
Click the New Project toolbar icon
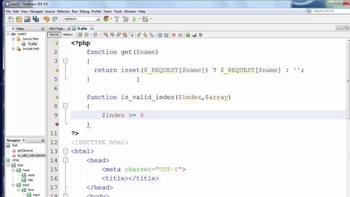tap(19, 19)
